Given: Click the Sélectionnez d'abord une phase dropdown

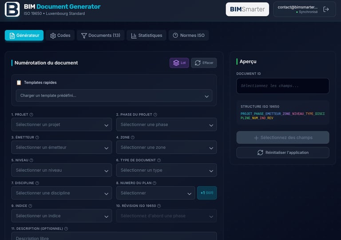Looking at the screenshot, I should click(x=167, y=216).
